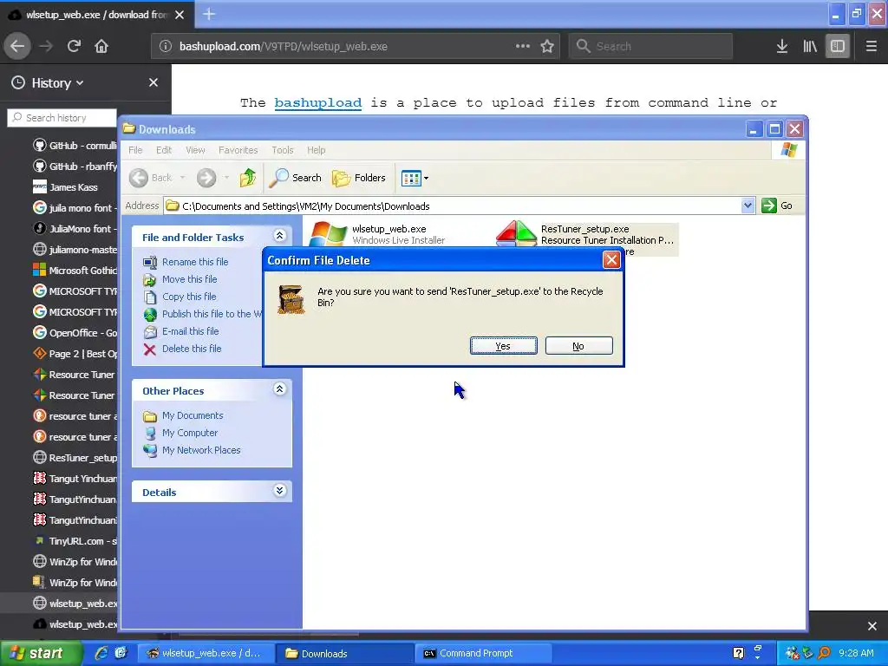The height and width of the screenshot is (666, 888).
Task: Open File menu in Downloads window
Action: tap(135, 150)
